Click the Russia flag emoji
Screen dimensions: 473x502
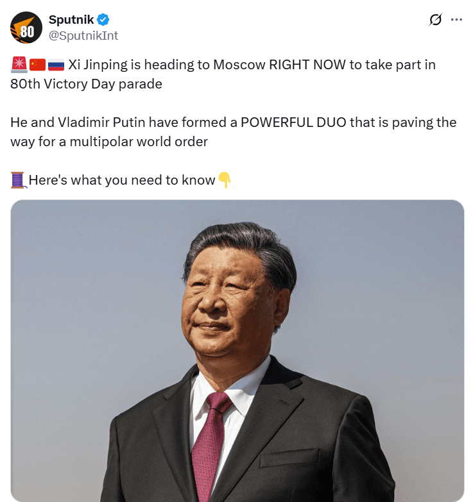click(x=56, y=65)
